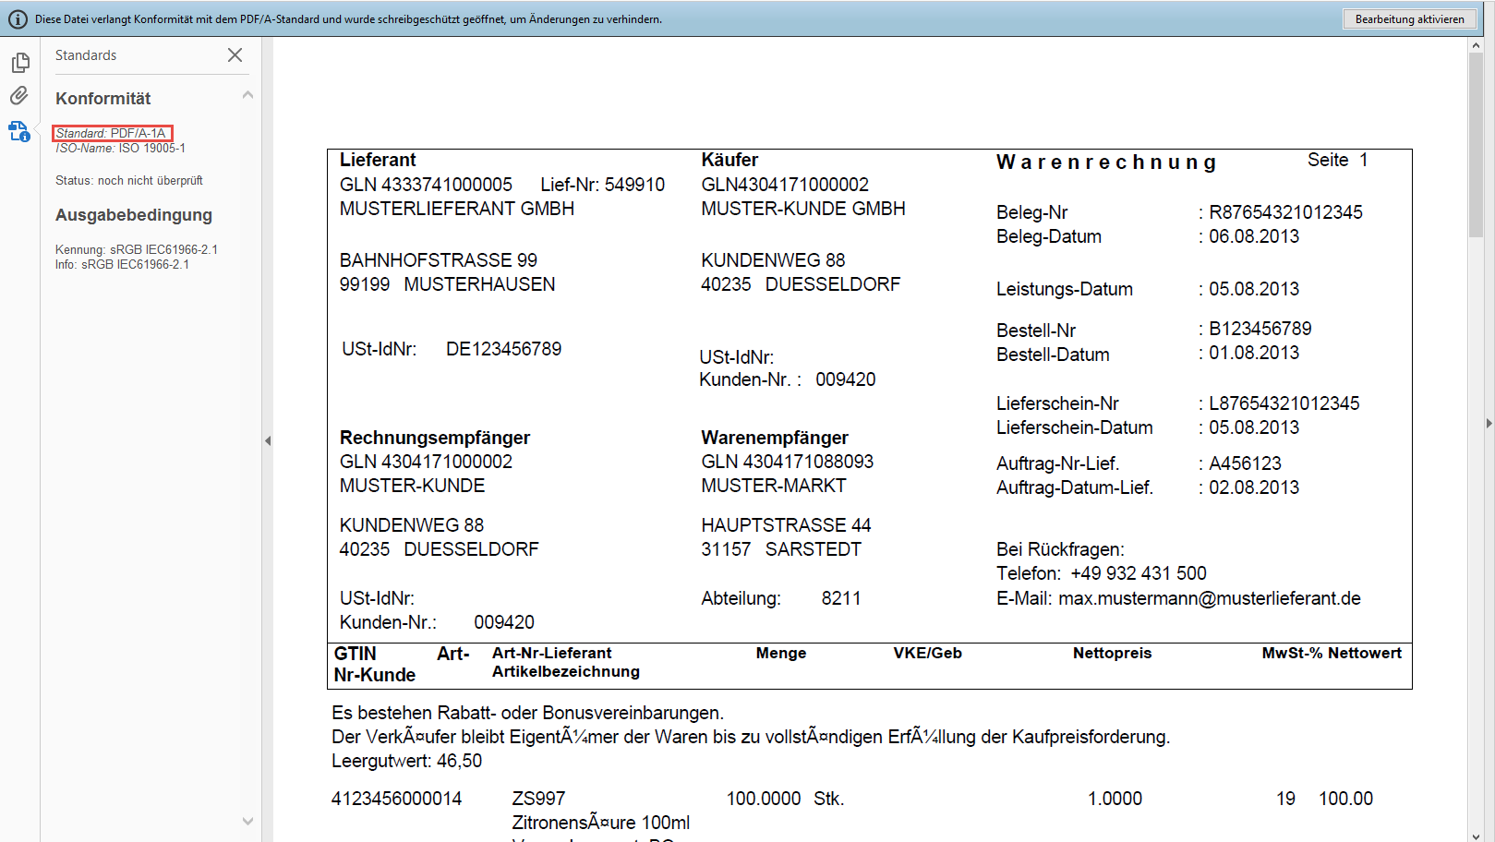Screen dimensions: 1495x842
Task: Select the Standards panel icon in sidebar
Action: click(19, 131)
